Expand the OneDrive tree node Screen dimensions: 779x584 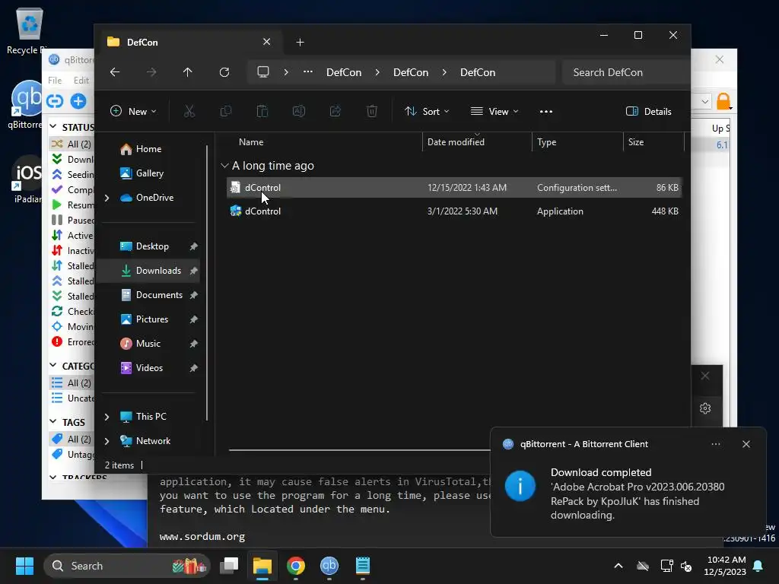pos(107,198)
